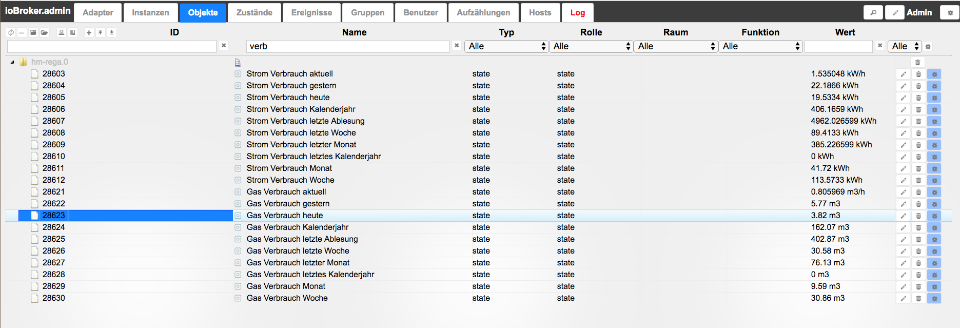Open the Zustände tab
The image size is (960, 328).
click(254, 12)
